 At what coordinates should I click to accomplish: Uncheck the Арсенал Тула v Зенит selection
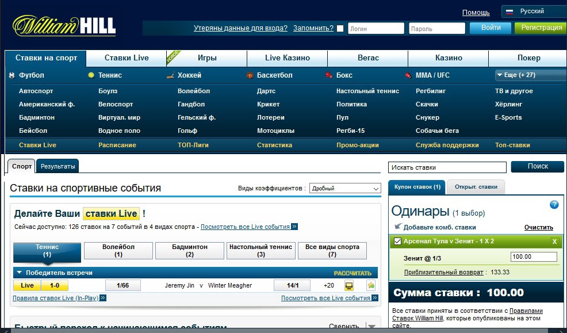click(x=397, y=241)
